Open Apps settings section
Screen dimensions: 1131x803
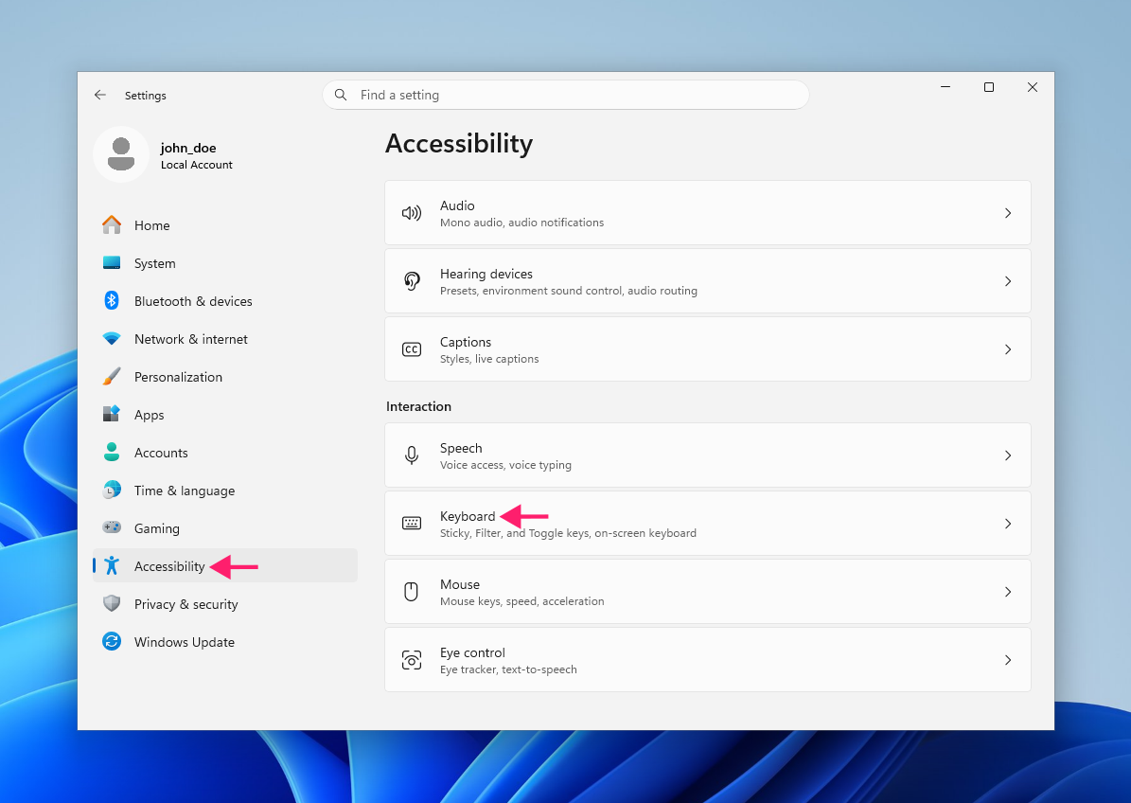point(224,414)
